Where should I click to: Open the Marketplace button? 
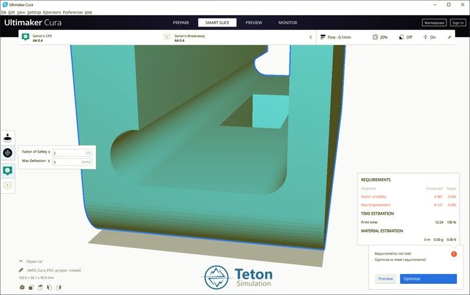[434, 22]
